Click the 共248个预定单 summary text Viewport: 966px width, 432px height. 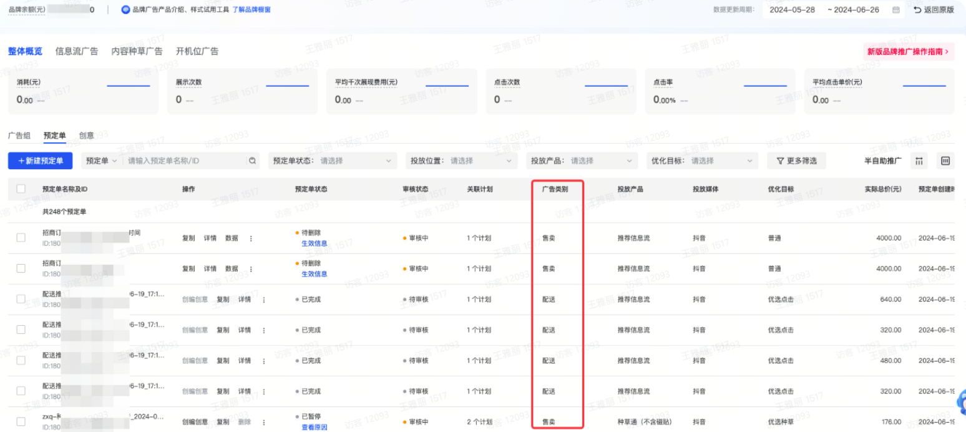[x=64, y=212]
